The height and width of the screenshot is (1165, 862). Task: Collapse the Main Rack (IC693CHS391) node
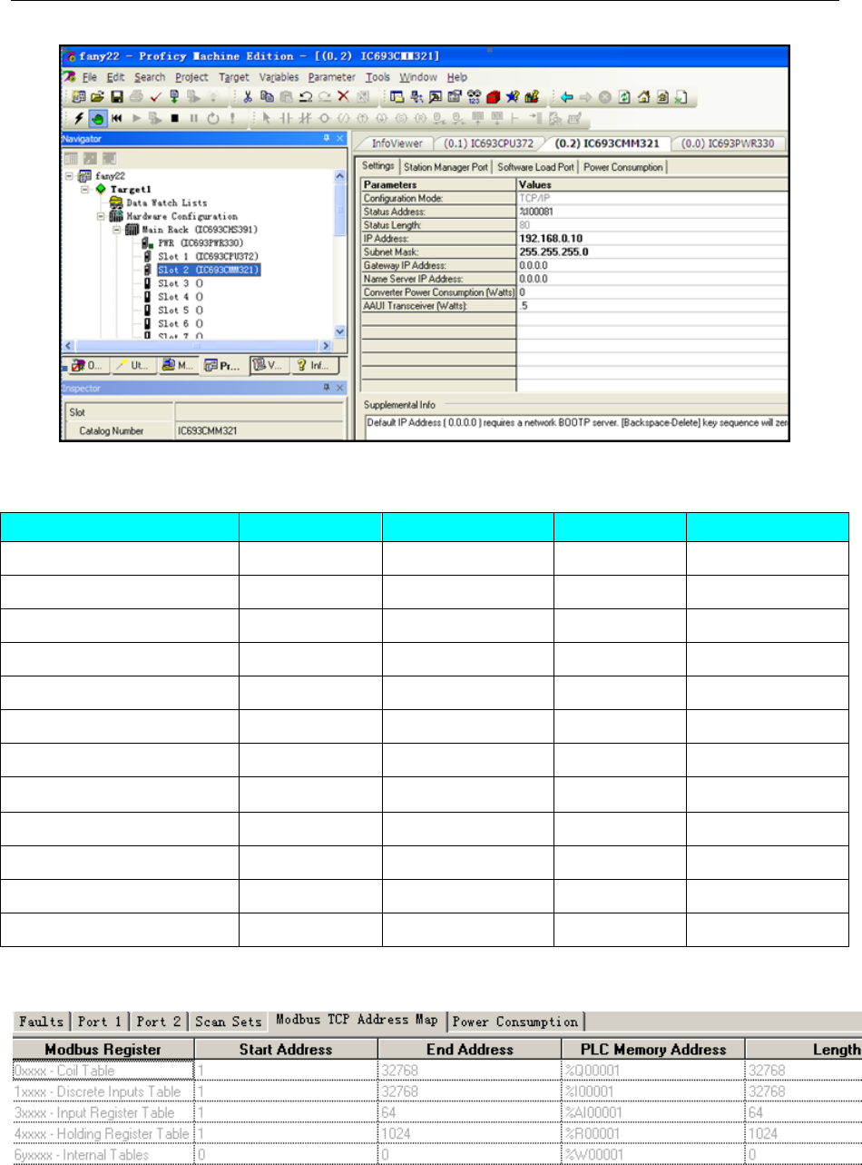116,230
